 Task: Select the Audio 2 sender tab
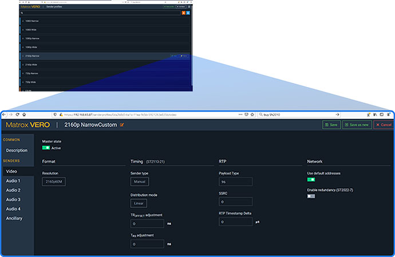coord(13,190)
